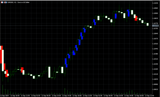Select the highlighted current price 1.10740 label

tap(155, 26)
